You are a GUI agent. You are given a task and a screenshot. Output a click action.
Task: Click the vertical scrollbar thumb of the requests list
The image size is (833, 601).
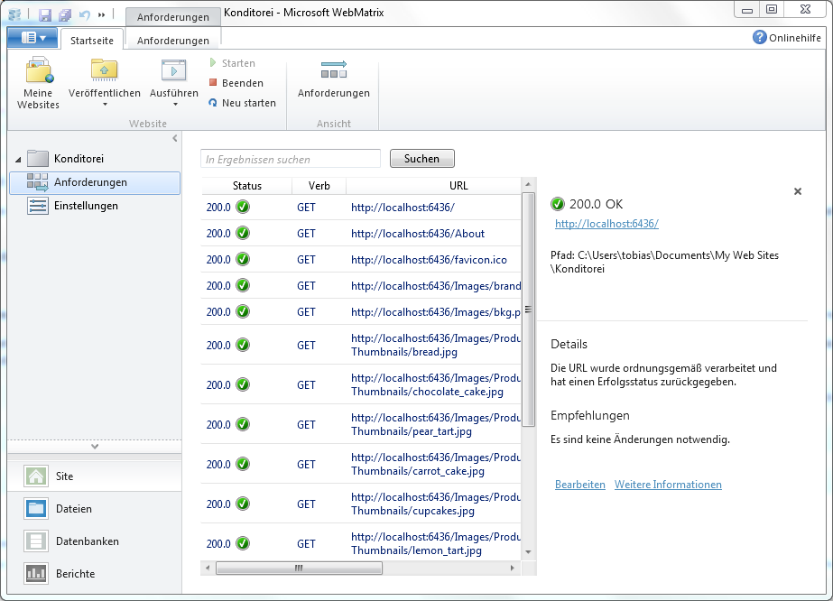click(528, 310)
